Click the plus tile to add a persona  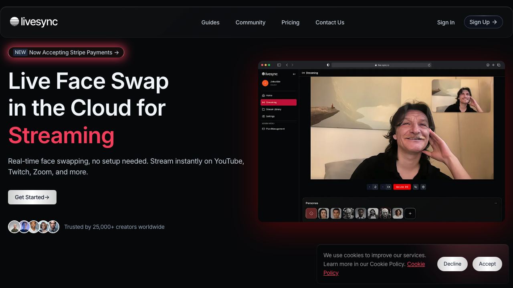410,214
